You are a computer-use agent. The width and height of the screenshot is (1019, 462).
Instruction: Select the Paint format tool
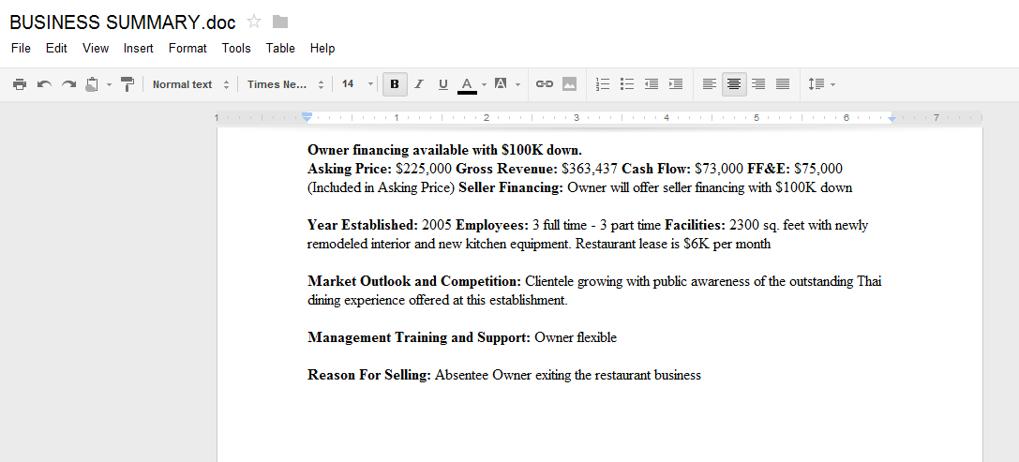(x=127, y=84)
